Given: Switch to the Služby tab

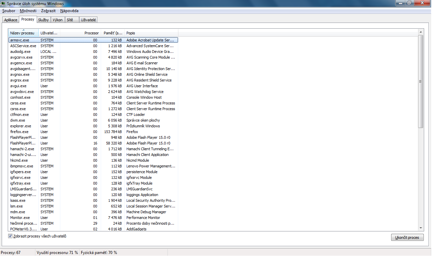Looking at the screenshot, I should 43,20.
